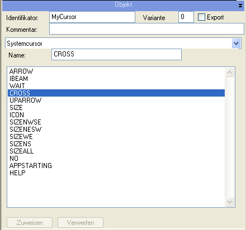Enable the Export checkbox
This screenshot has width=246, height=230.
point(201,17)
